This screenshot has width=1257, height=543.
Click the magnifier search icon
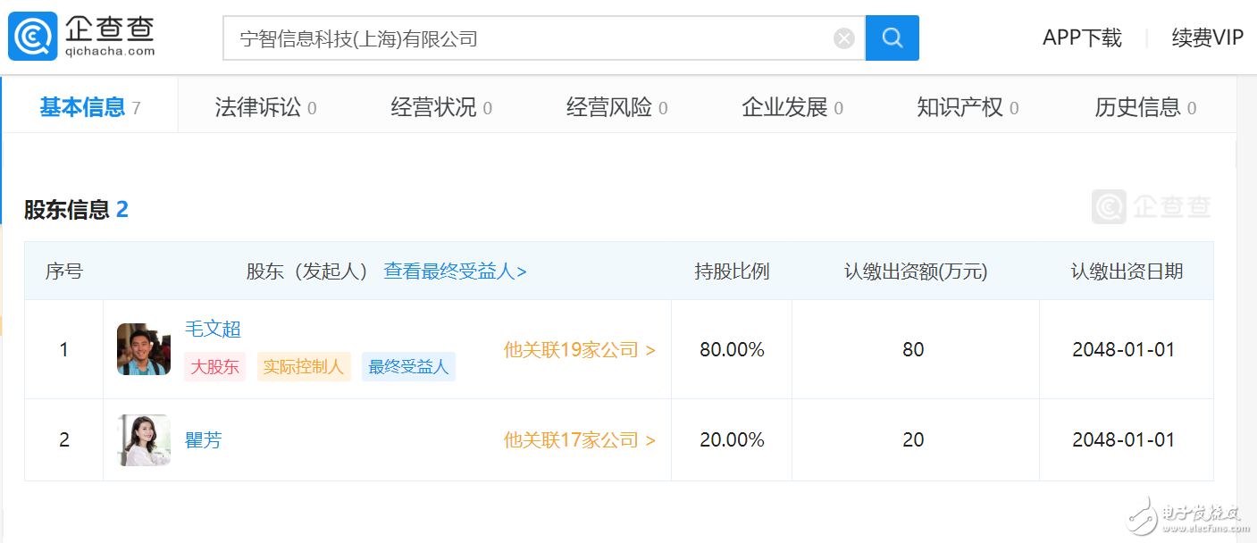pyautogui.click(x=892, y=37)
